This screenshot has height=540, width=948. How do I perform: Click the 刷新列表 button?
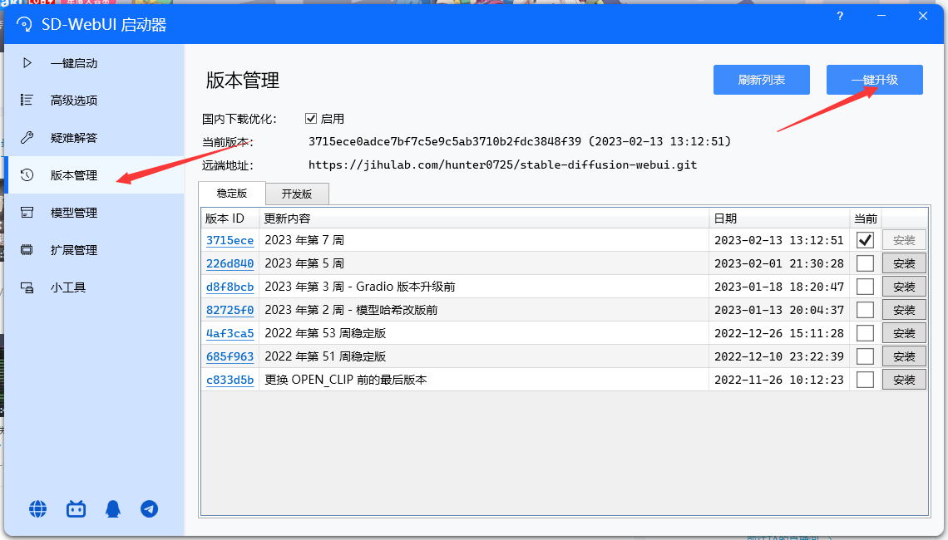[x=761, y=80]
